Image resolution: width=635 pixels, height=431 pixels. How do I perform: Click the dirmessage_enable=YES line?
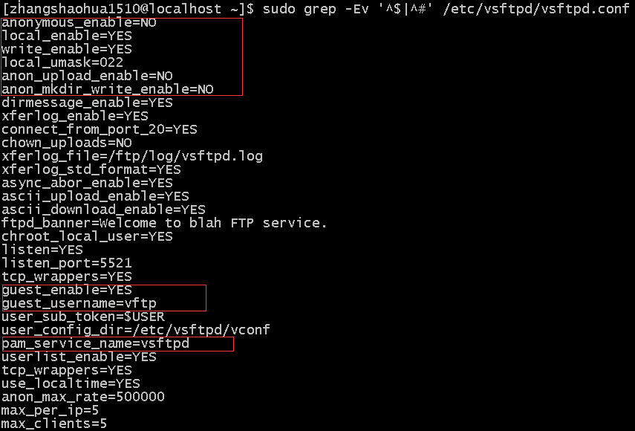[x=87, y=103]
